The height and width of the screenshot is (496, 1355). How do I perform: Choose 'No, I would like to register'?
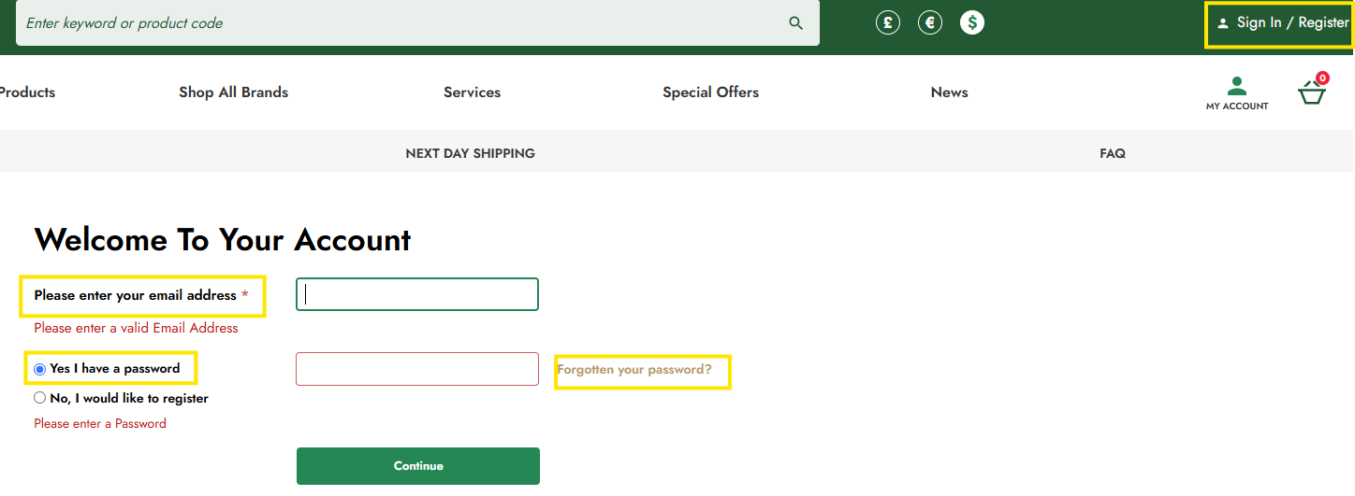pyautogui.click(x=40, y=398)
